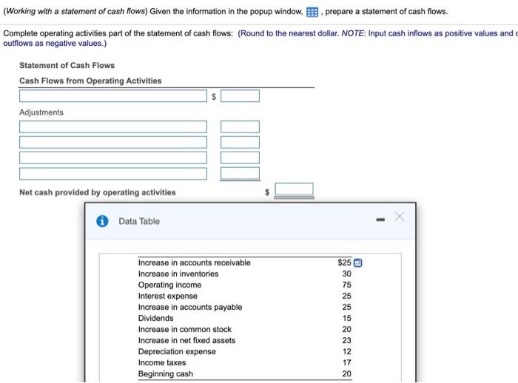Click 'Depreciation expense' row text

pyautogui.click(x=177, y=352)
